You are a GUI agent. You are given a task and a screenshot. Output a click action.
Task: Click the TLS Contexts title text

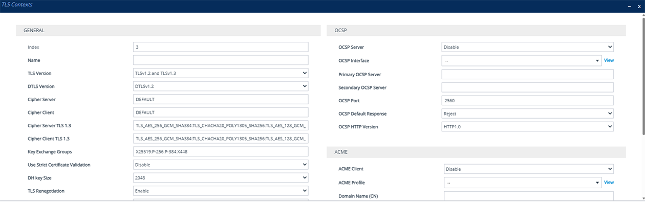pos(16,5)
